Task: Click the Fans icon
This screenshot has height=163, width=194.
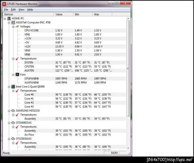Action: (17, 74)
